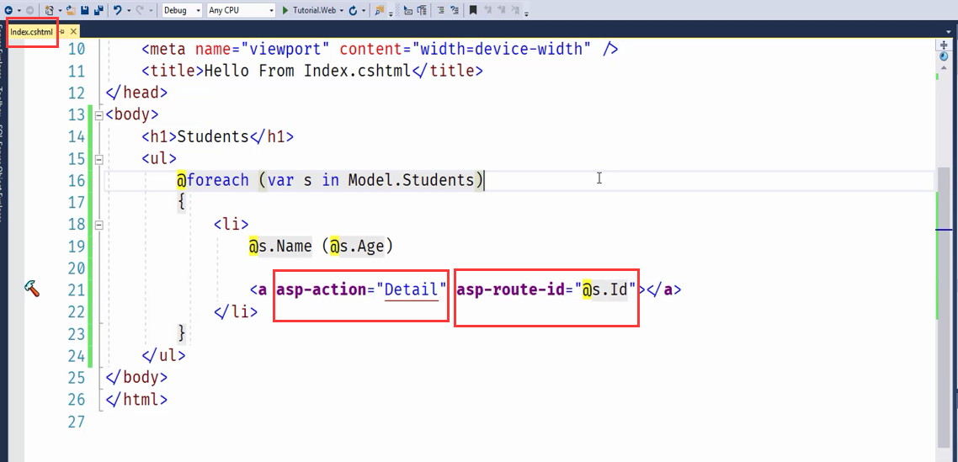Collapse the body tag region
This screenshot has height=462, width=958.
tap(99, 114)
